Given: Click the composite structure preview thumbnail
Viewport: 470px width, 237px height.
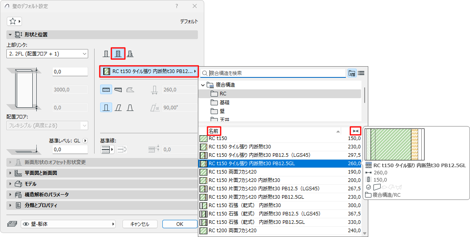Looking at the screenshot, I should click(x=395, y=144).
